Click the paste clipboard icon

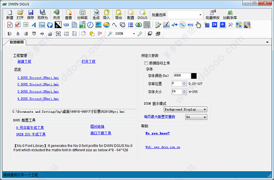[92, 33]
